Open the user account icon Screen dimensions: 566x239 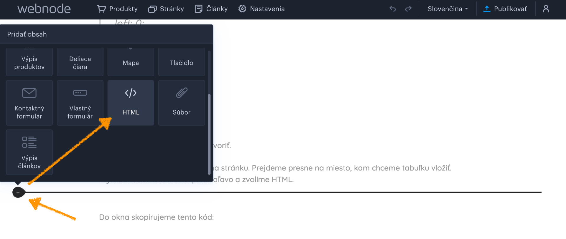click(546, 9)
